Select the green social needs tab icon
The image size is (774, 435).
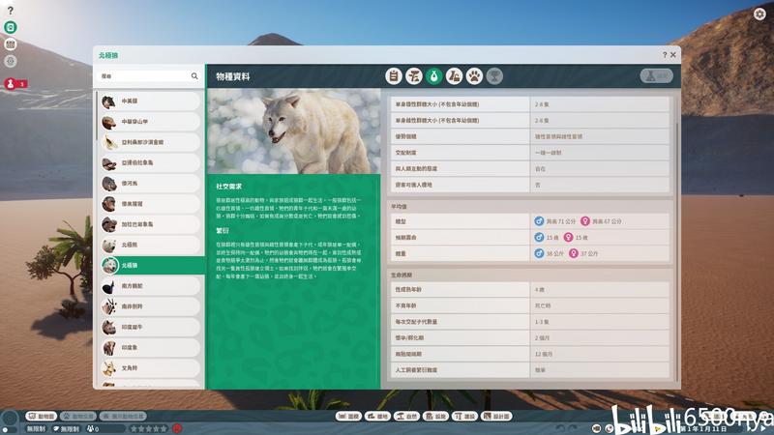coord(433,76)
